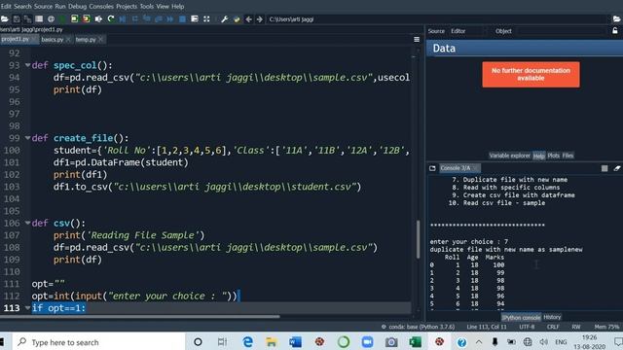Click Run cell and advance icon
The width and height of the screenshot is (623, 350).
pos(87,19)
